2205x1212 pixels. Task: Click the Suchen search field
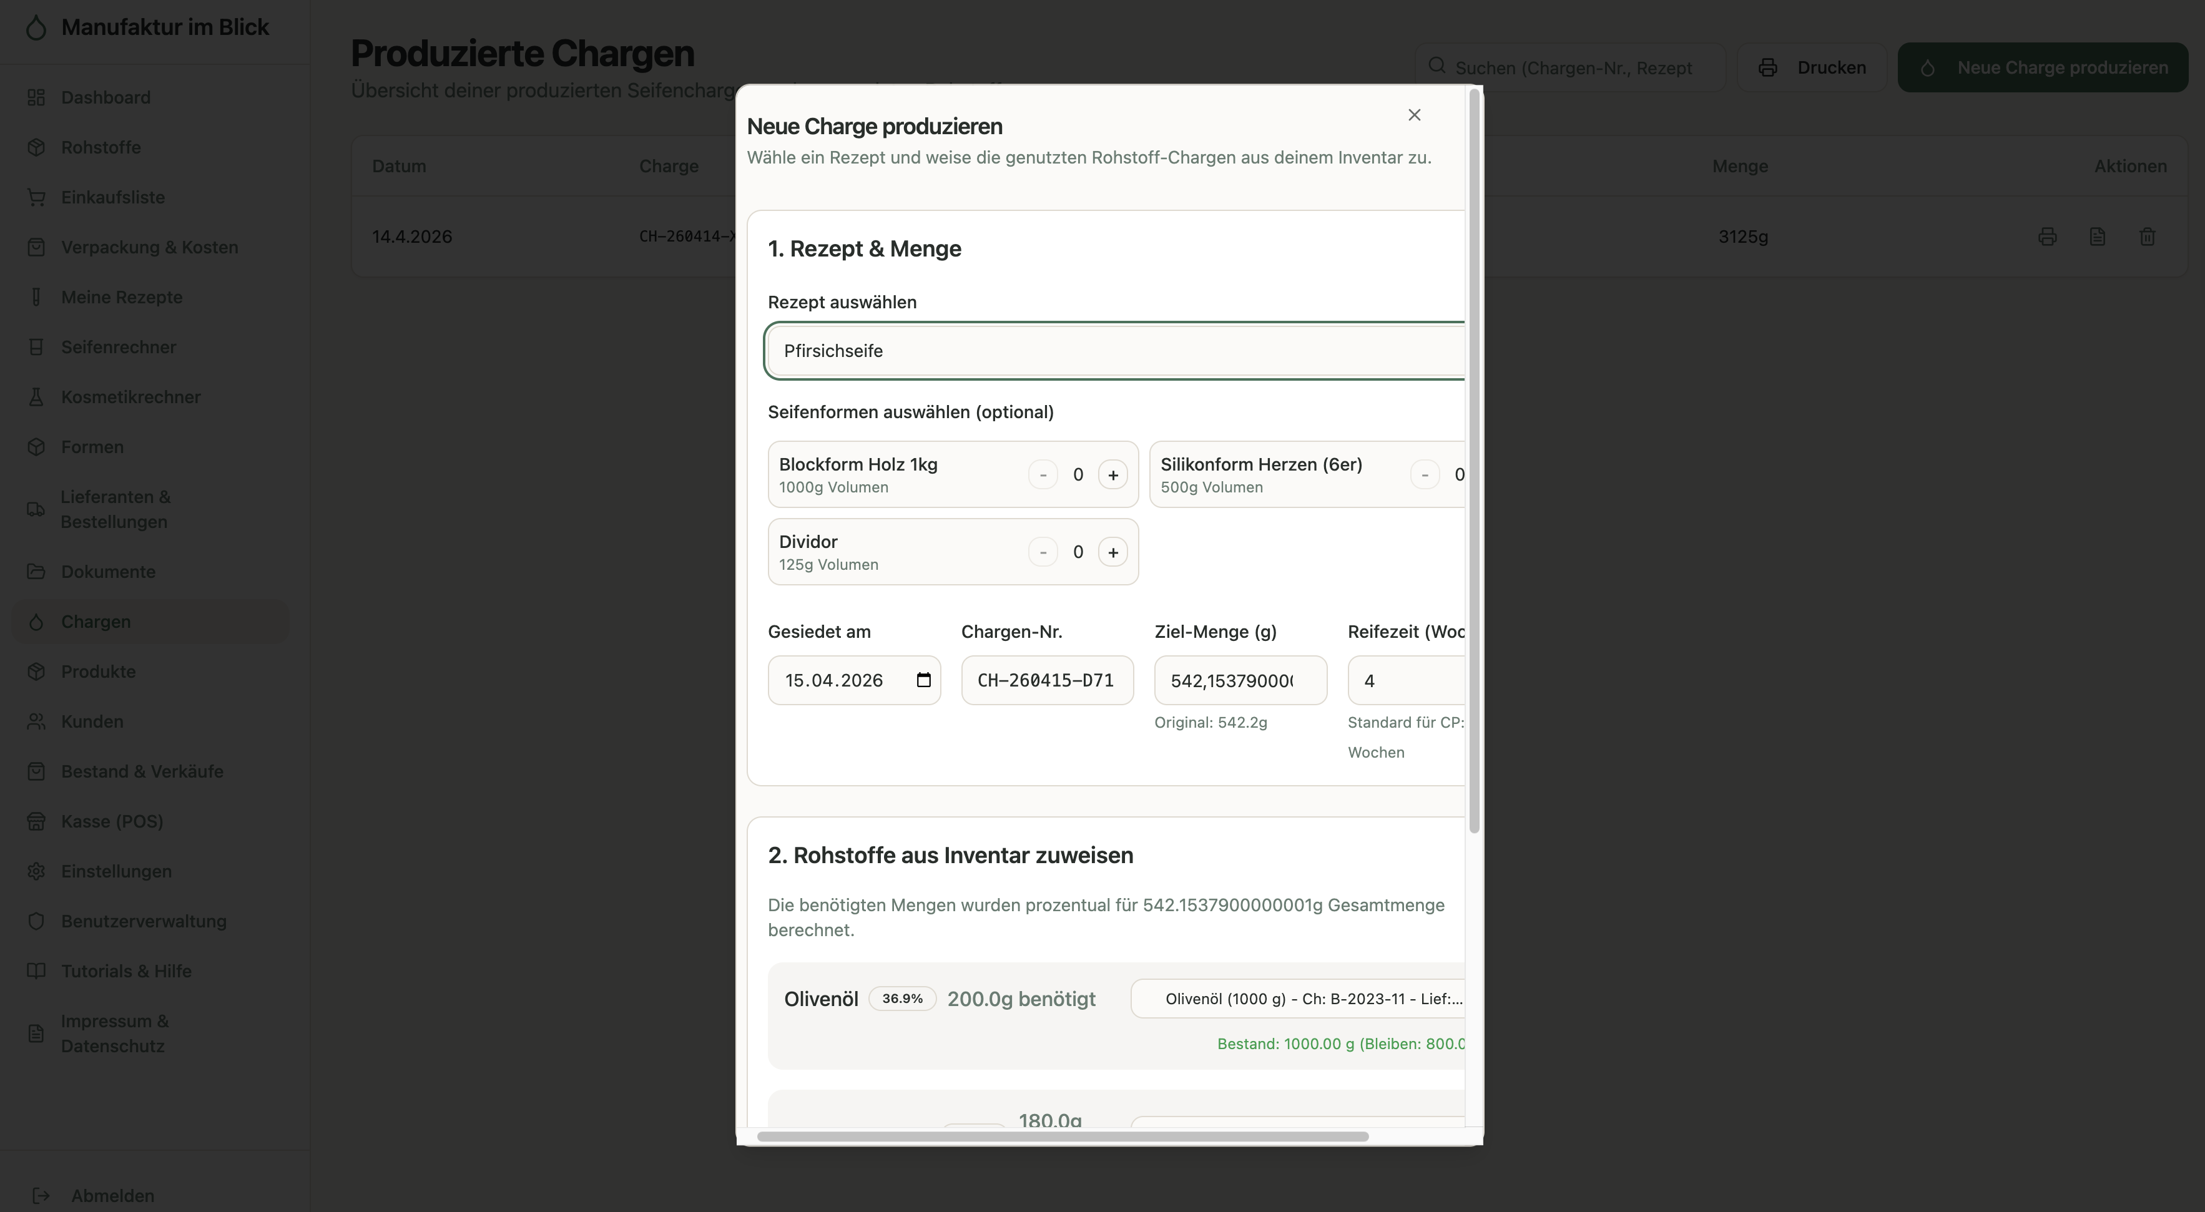(x=1570, y=67)
